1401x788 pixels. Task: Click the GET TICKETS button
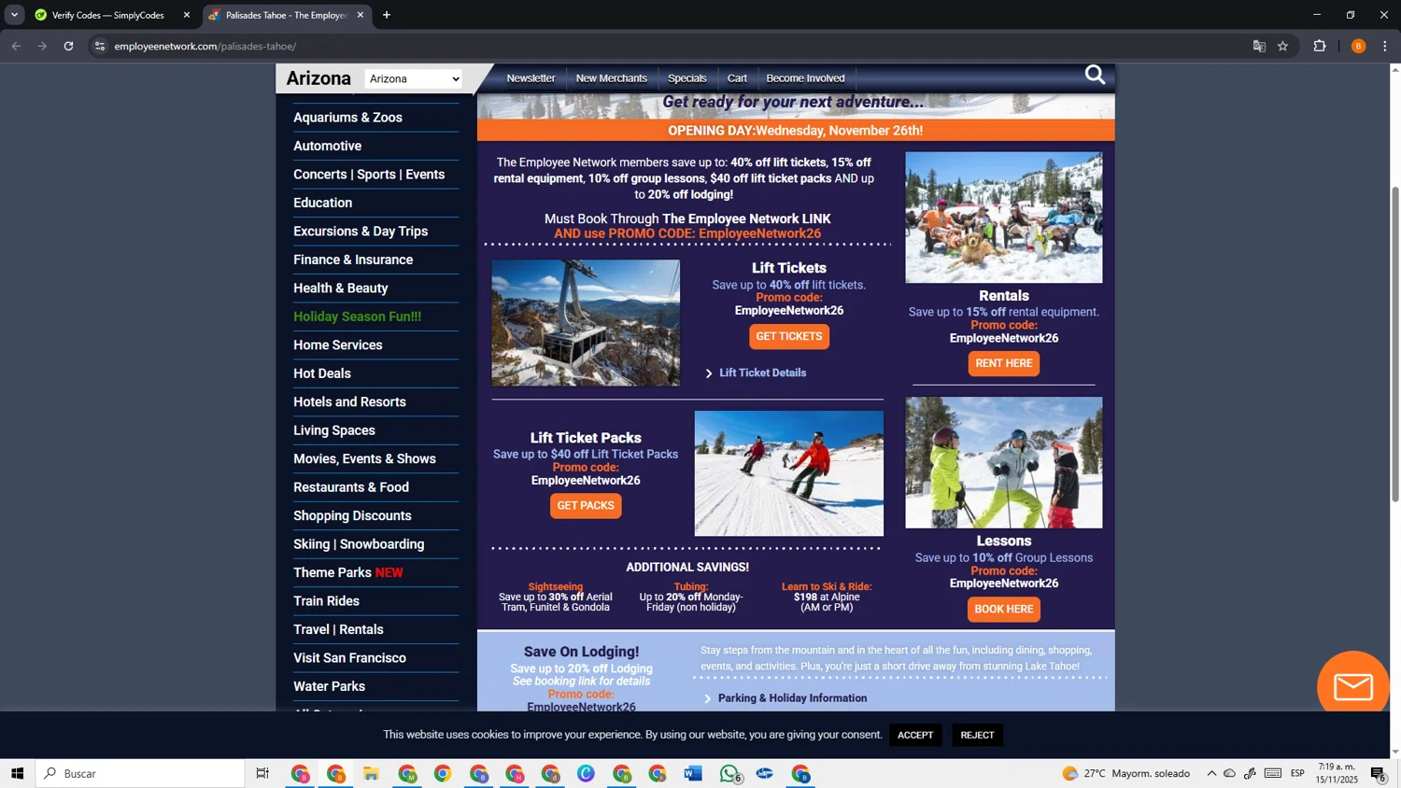click(789, 337)
